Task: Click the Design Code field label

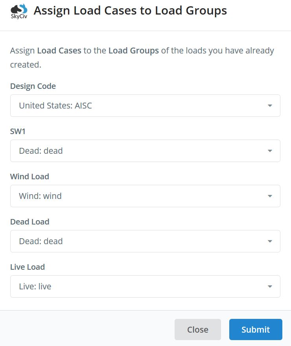Action: pos(33,86)
